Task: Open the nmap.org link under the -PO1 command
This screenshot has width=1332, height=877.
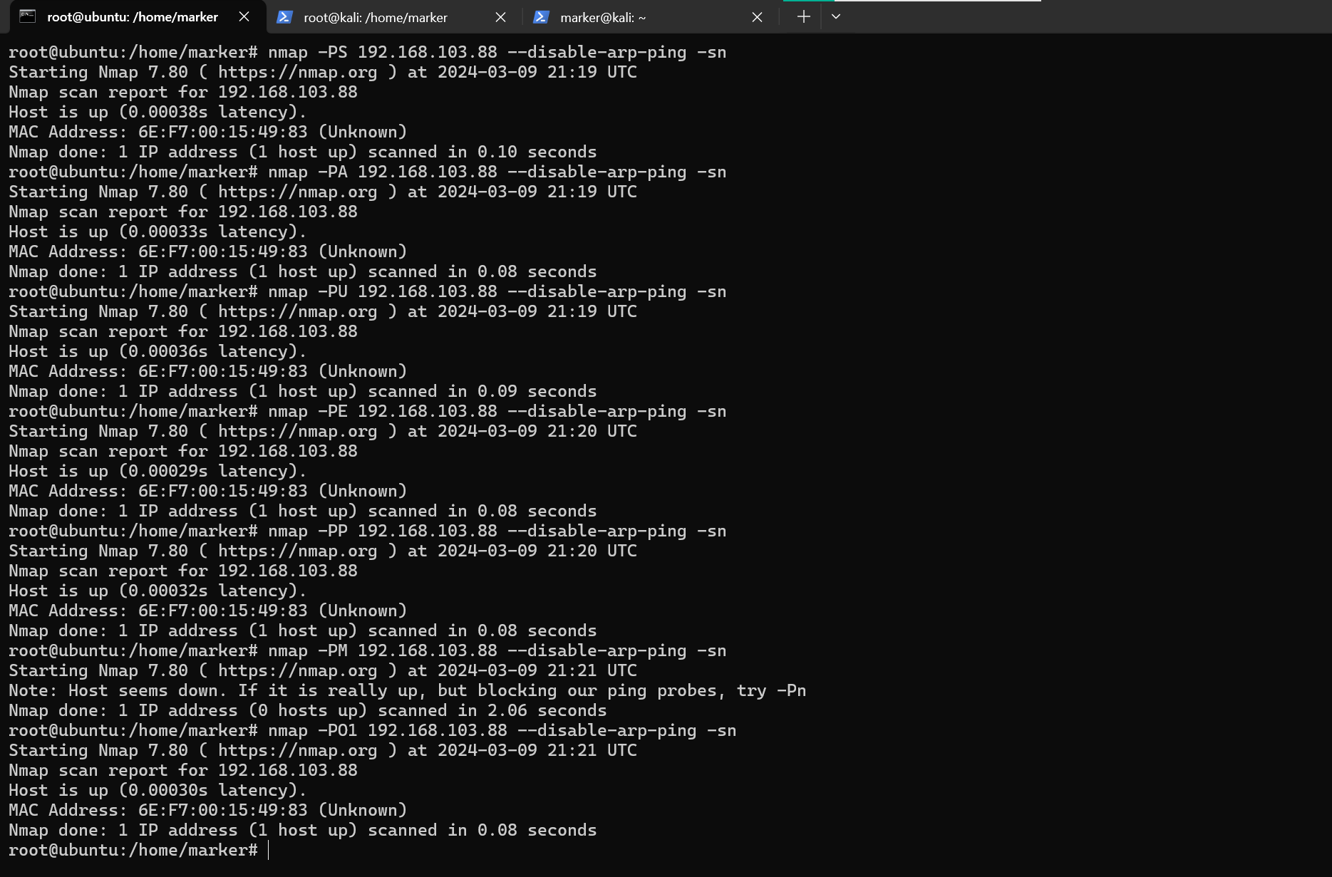Action: 297,750
